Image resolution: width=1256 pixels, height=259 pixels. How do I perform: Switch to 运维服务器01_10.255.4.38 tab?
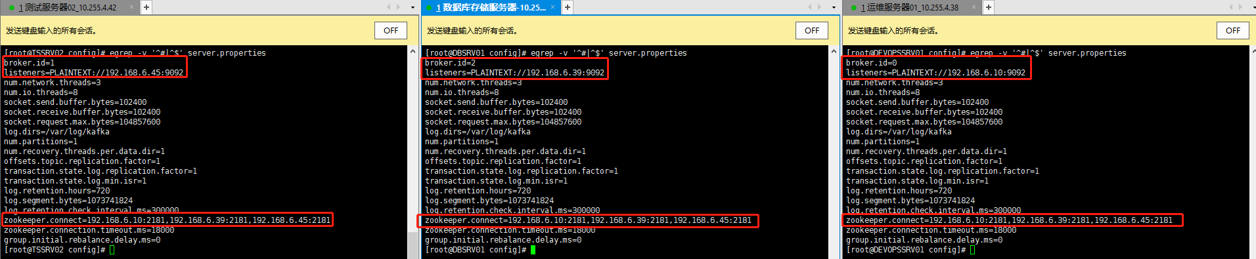click(910, 8)
